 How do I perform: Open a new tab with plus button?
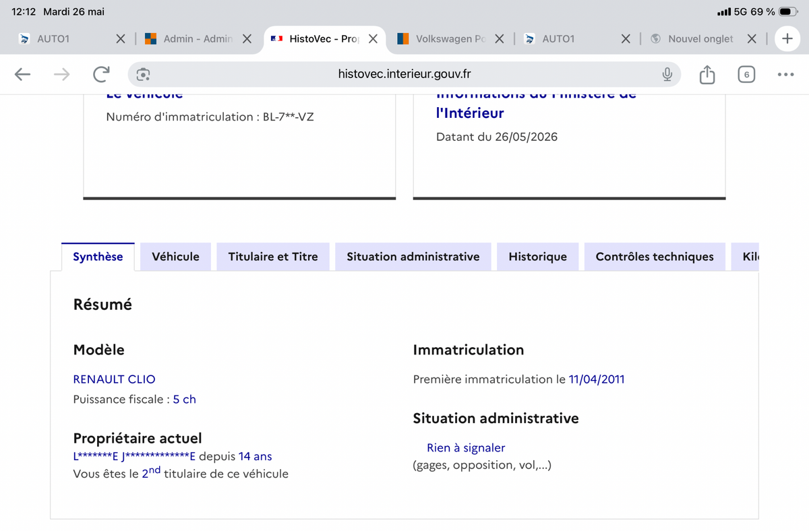(x=787, y=38)
